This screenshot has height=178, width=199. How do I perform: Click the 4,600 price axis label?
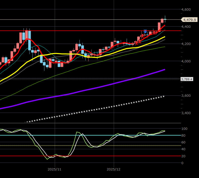(x=186, y=10)
